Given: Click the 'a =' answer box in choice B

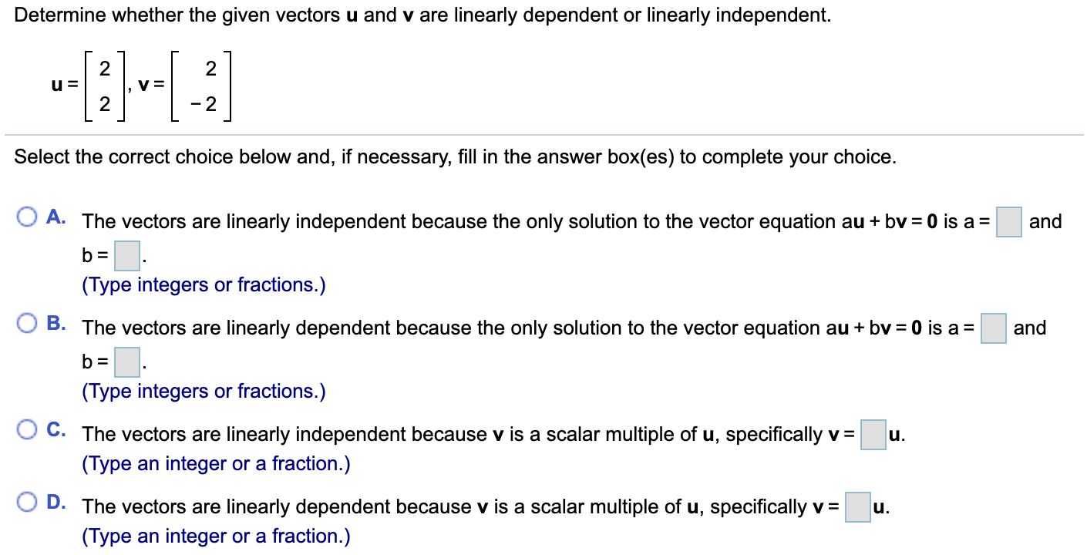Looking at the screenshot, I should pos(992,328).
